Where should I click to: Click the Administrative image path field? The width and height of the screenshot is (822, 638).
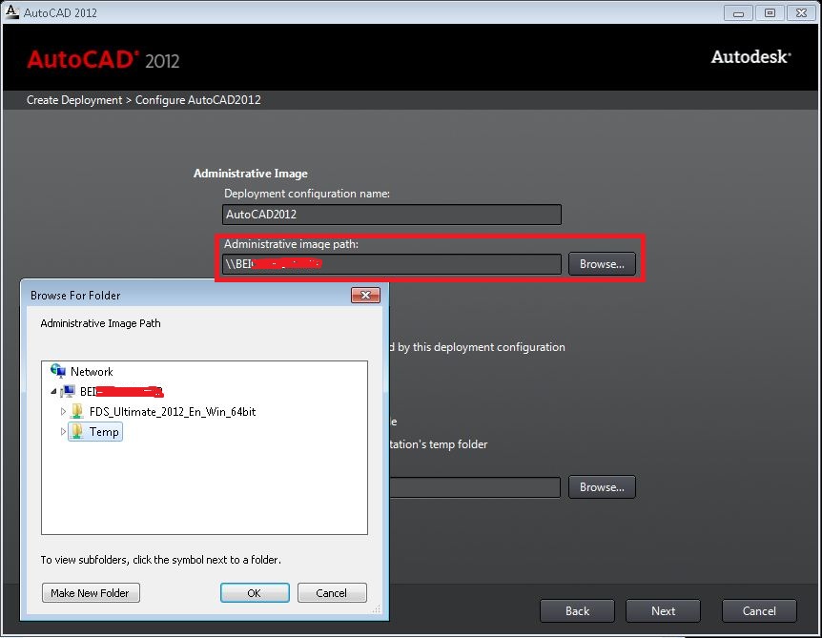click(392, 264)
